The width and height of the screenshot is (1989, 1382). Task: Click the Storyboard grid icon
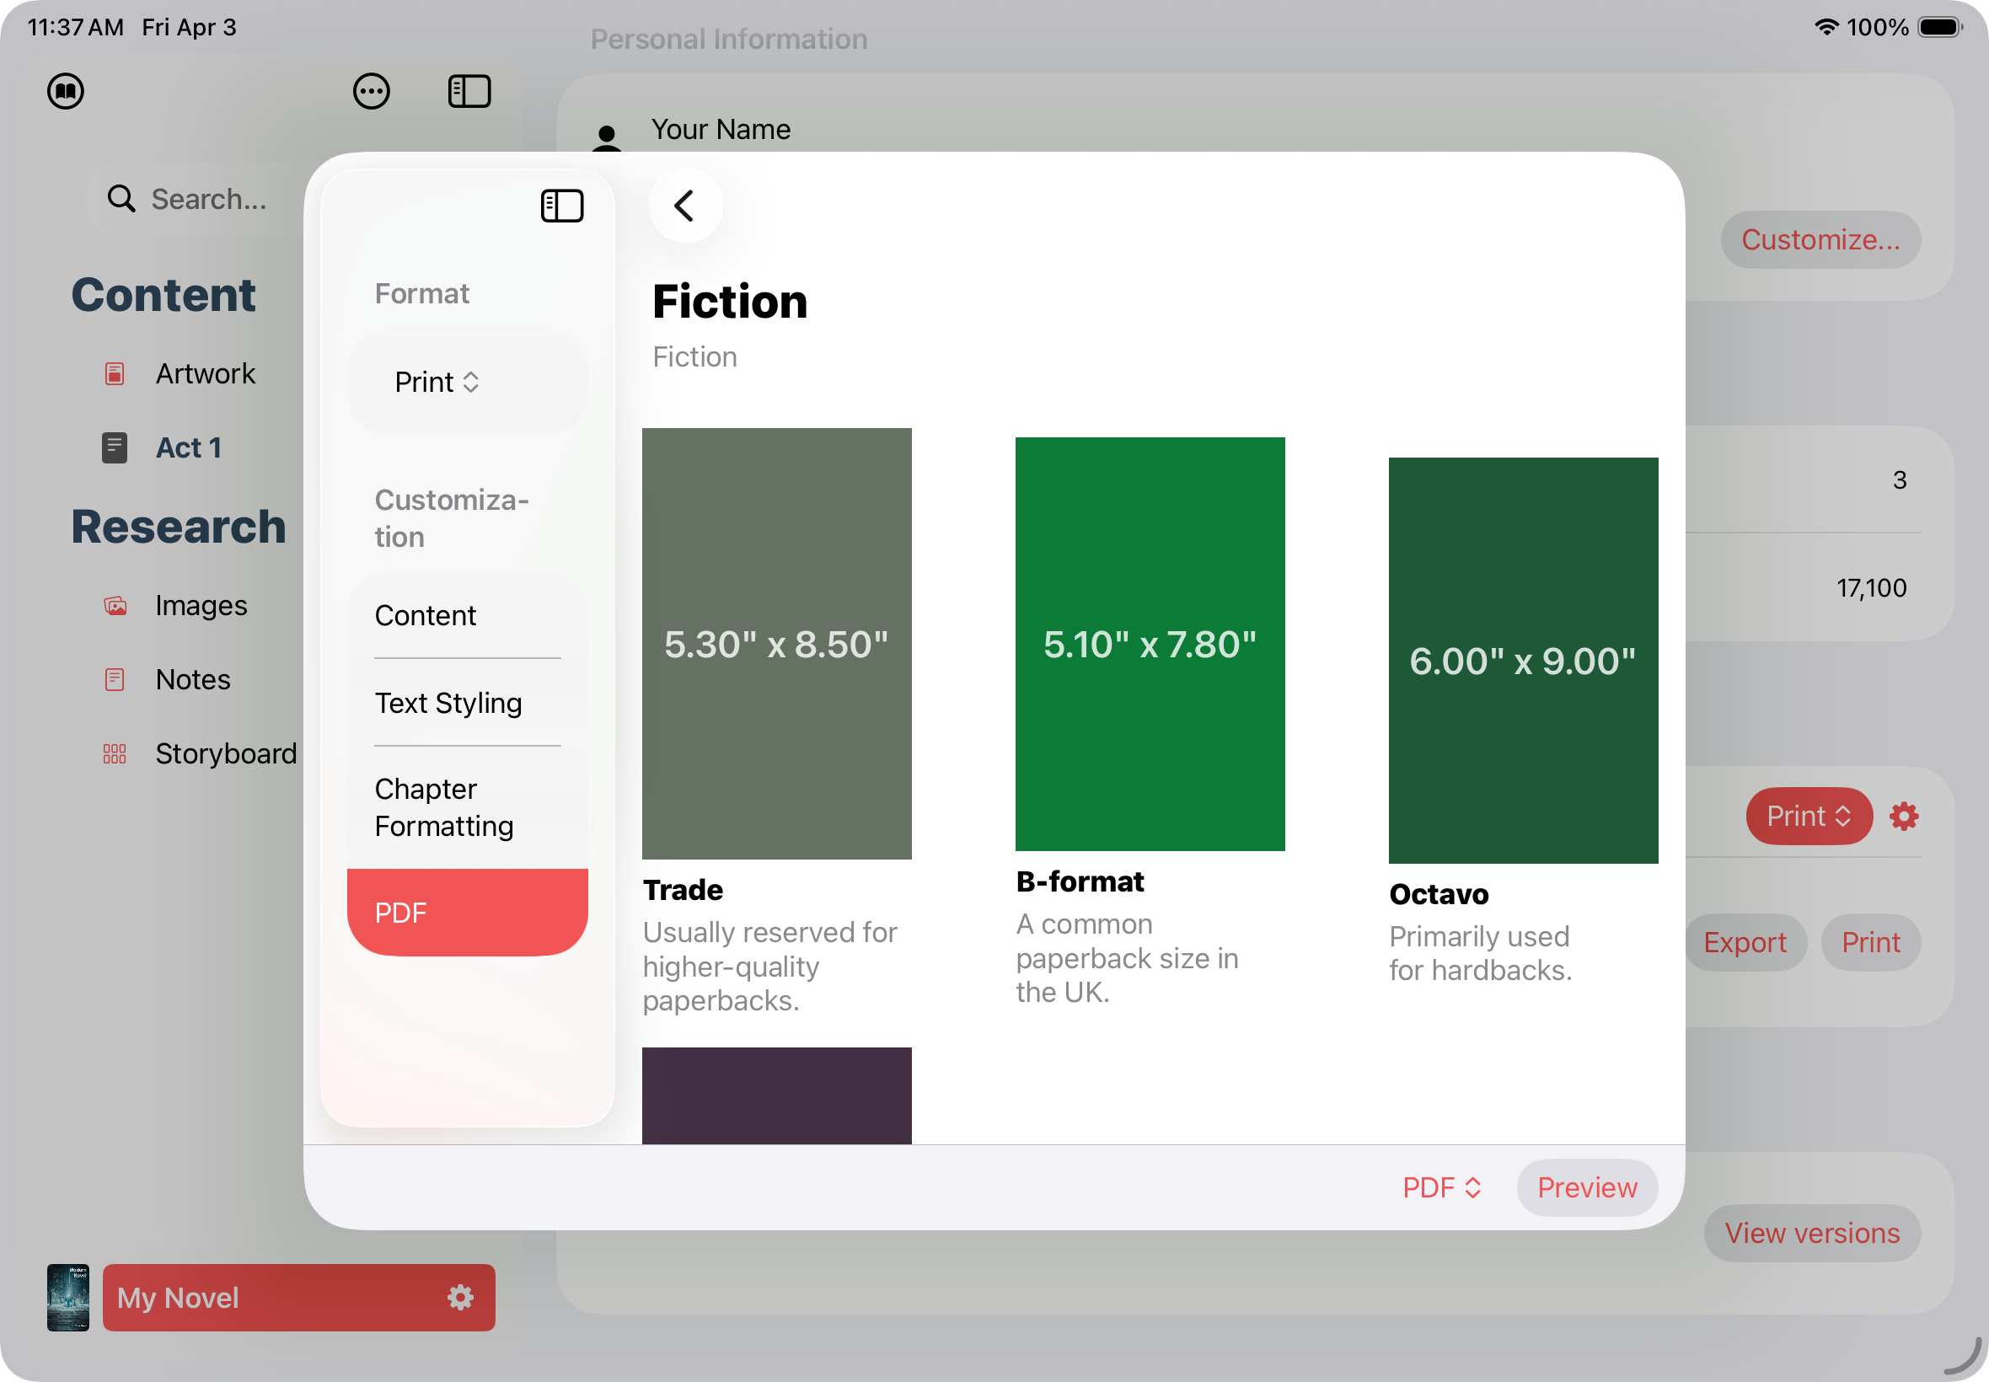pyautogui.click(x=114, y=753)
